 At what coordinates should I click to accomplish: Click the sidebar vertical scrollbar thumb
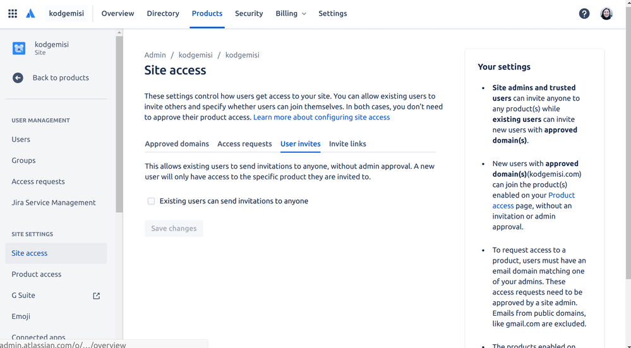[119, 124]
